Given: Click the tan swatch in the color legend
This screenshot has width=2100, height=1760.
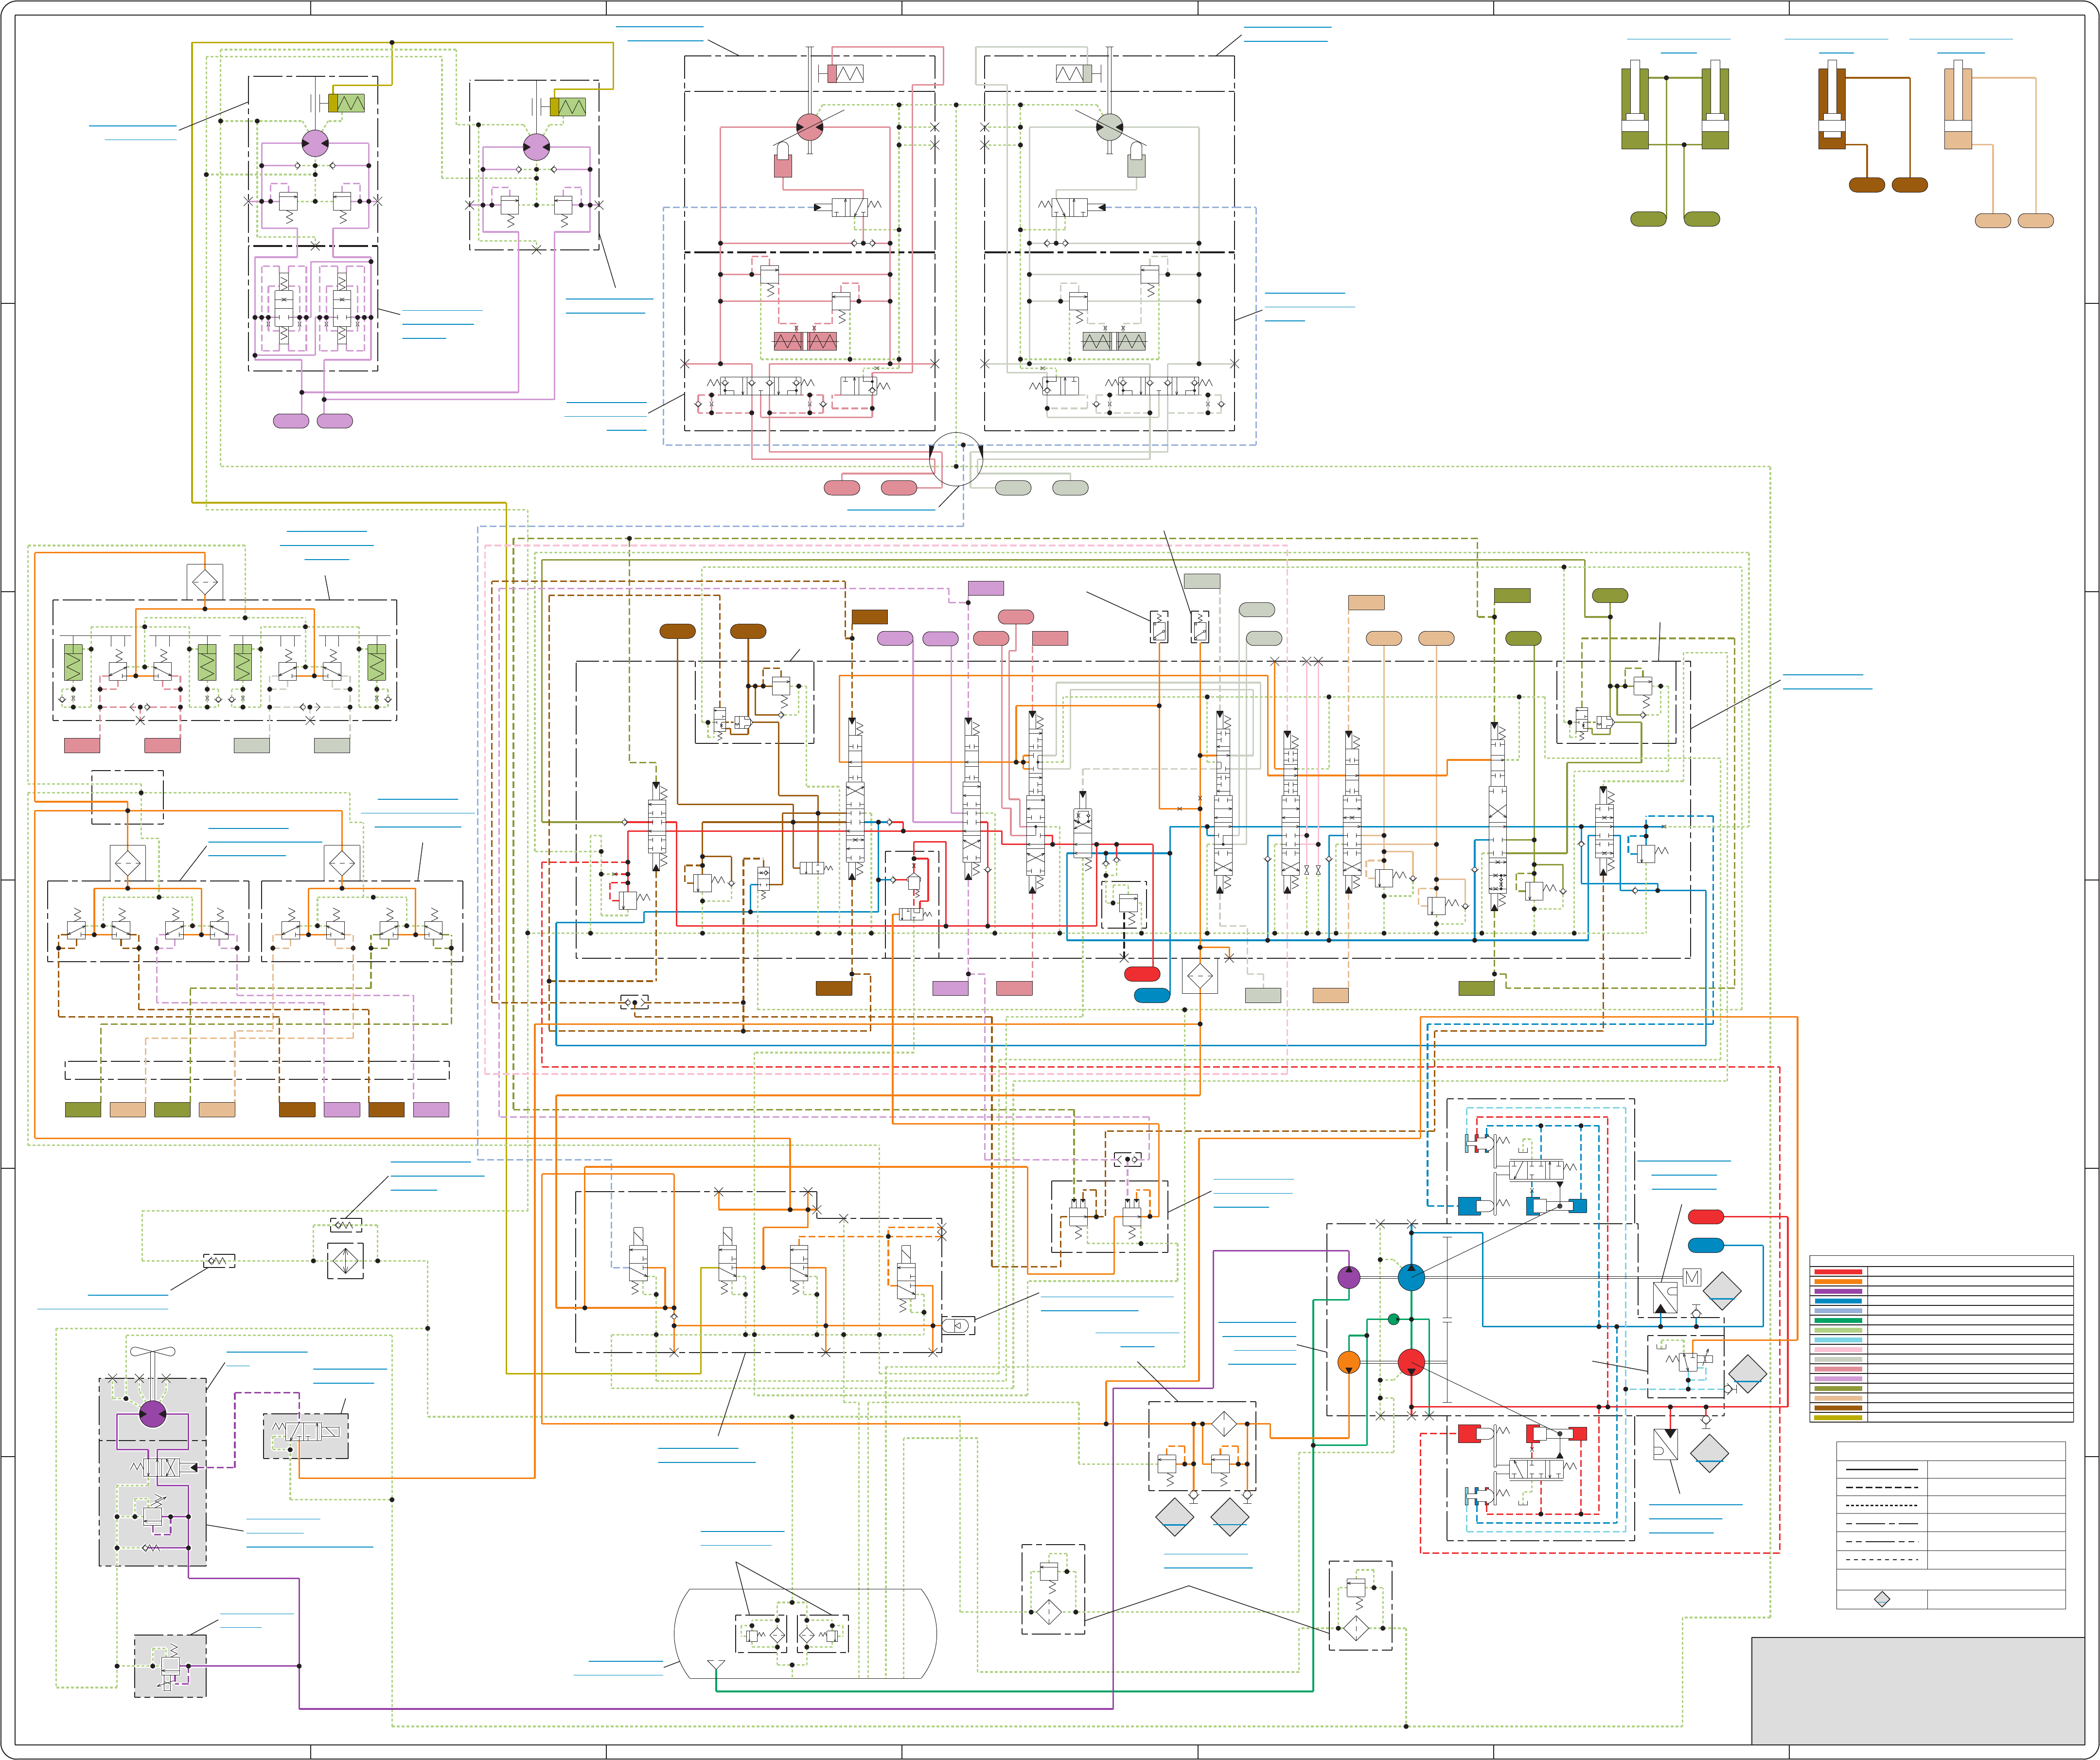Looking at the screenshot, I should tap(1838, 1398).
